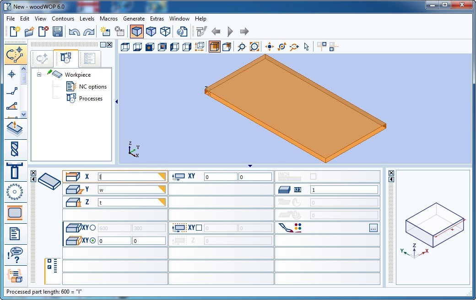Collapse the Workpiece tree node
476x300 pixels.
39,74
